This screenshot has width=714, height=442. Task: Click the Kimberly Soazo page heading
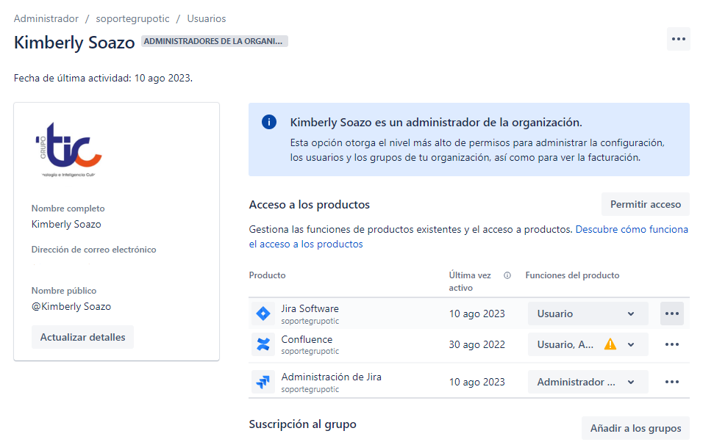pyautogui.click(x=74, y=43)
